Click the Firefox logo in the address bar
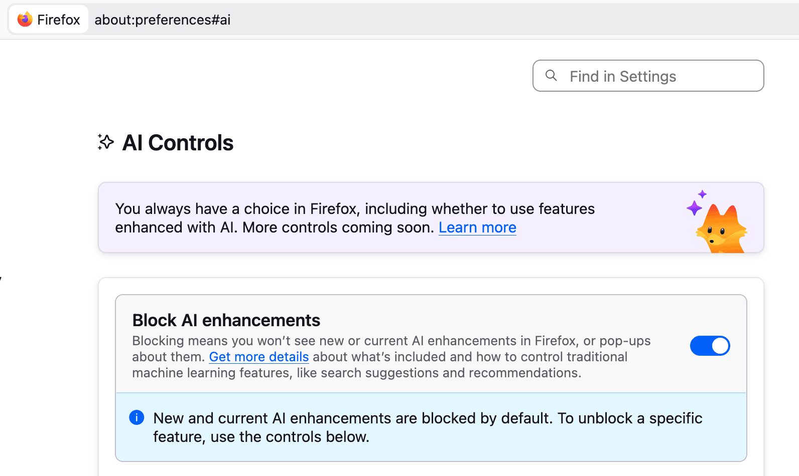Viewport: 799px width, 476px height. pyautogui.click(x=25, y=20)
